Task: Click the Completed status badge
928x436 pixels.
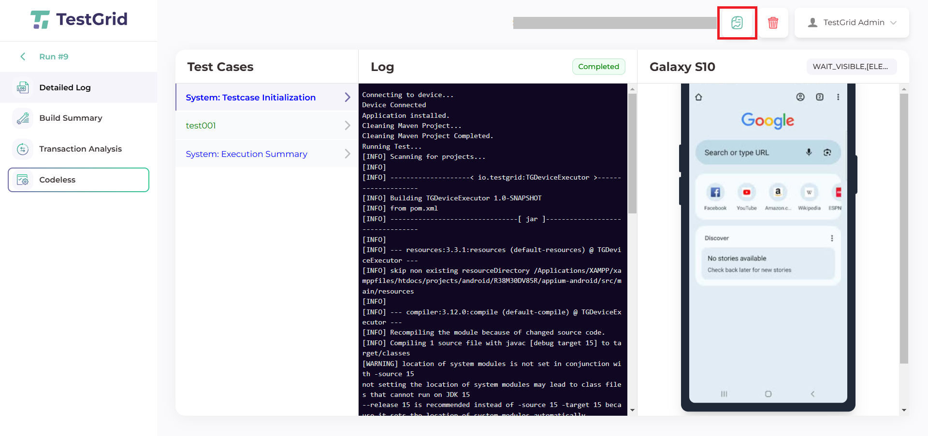Action: tap(598, 67)
